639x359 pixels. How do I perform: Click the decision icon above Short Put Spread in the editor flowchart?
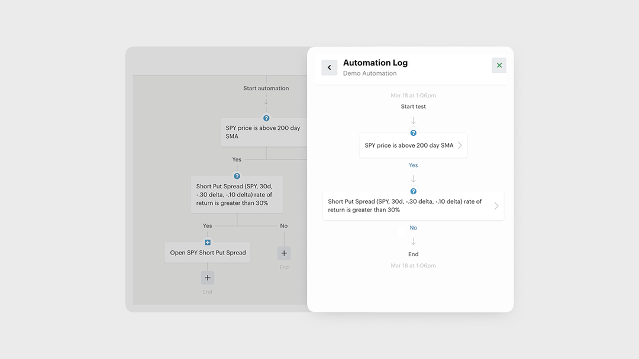click(237, 176)
